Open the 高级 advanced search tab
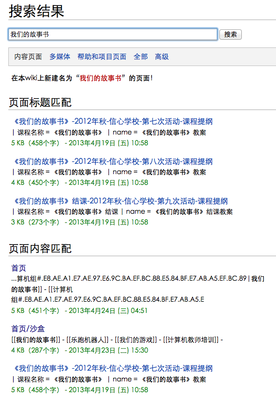The image size is (276, 397). point(162,56)
